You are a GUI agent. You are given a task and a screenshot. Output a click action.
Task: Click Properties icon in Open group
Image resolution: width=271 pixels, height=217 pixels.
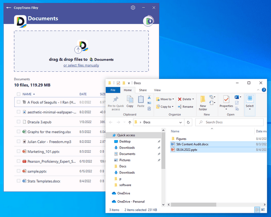[226, 99]
